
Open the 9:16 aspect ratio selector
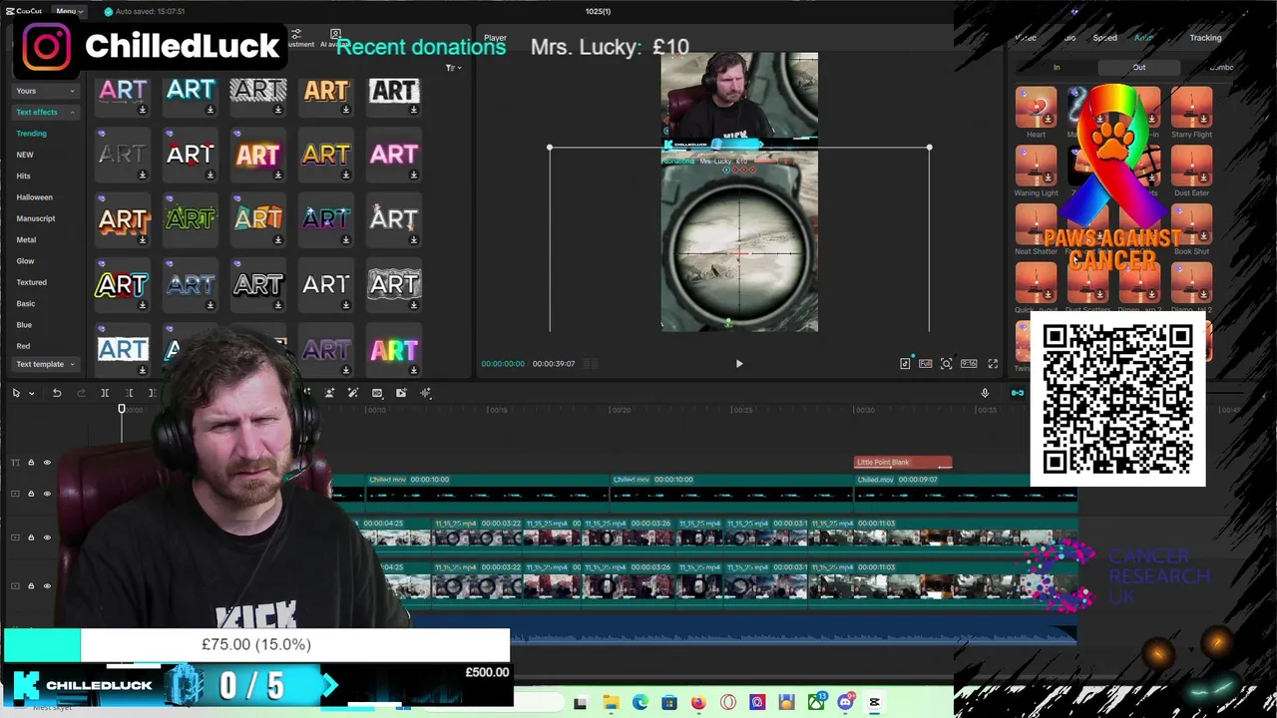tap(969, 364)
